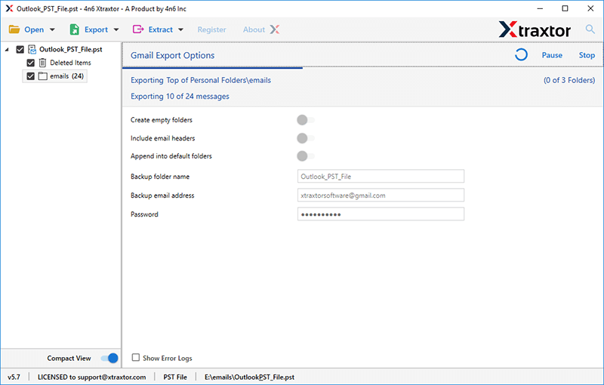The width and height of the screenshot is (604, 385).
Task: Click the blue export progress bar
Action: [212, 68]
